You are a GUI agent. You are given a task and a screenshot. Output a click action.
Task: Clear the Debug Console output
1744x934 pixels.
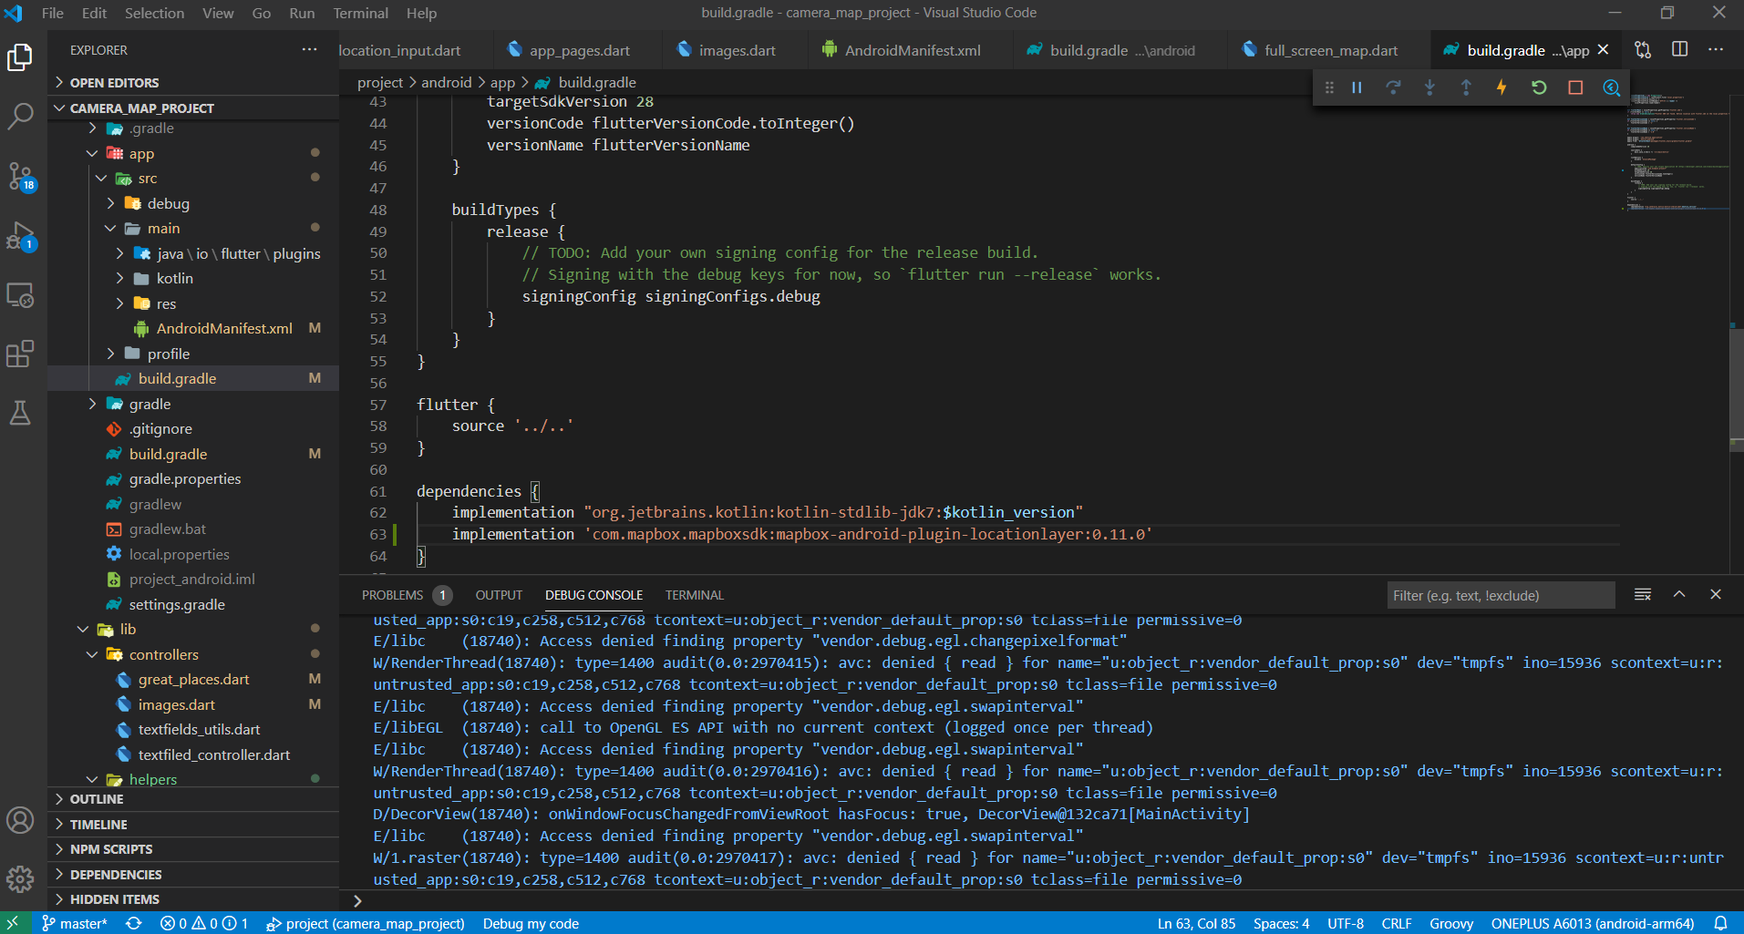coord(1643,594)
